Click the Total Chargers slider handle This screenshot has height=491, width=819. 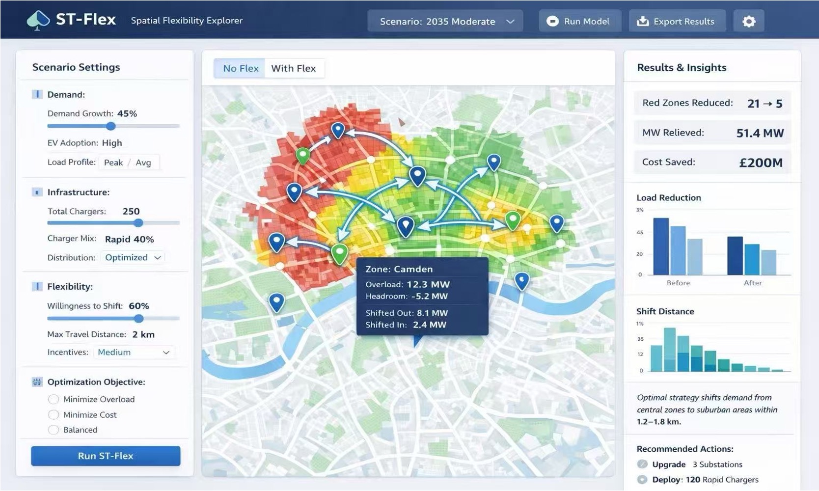[x=138, y=223]
